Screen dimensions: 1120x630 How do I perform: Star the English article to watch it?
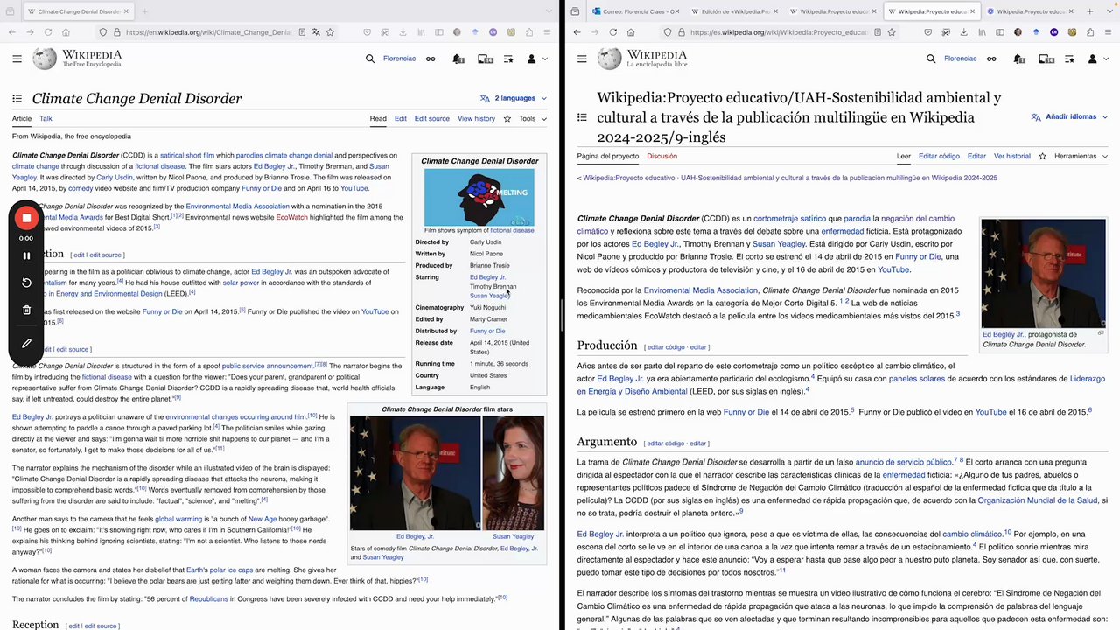pyautogui.click(x=507, y=118)
